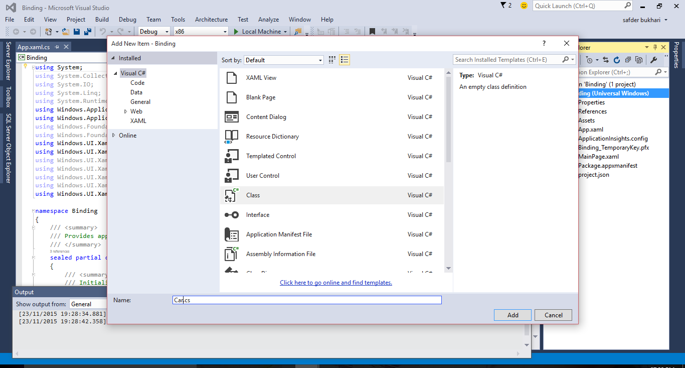Select the Code category under Visual C#
The image size is (685, 368).
click(x=137, y=83)
